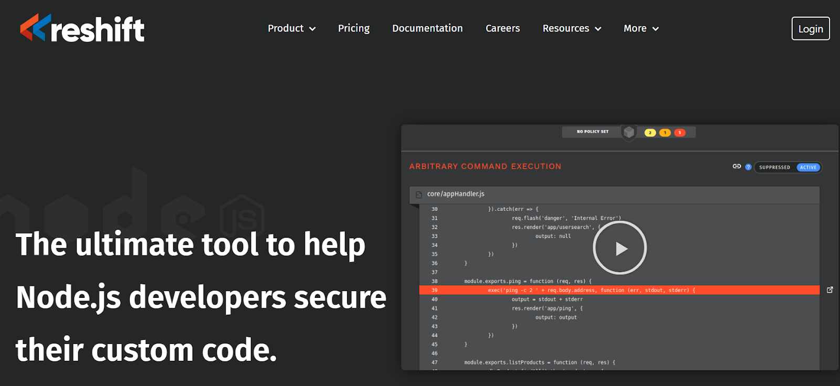
Task: Click the req.flash code on line 31
Action: pos(566,218)
